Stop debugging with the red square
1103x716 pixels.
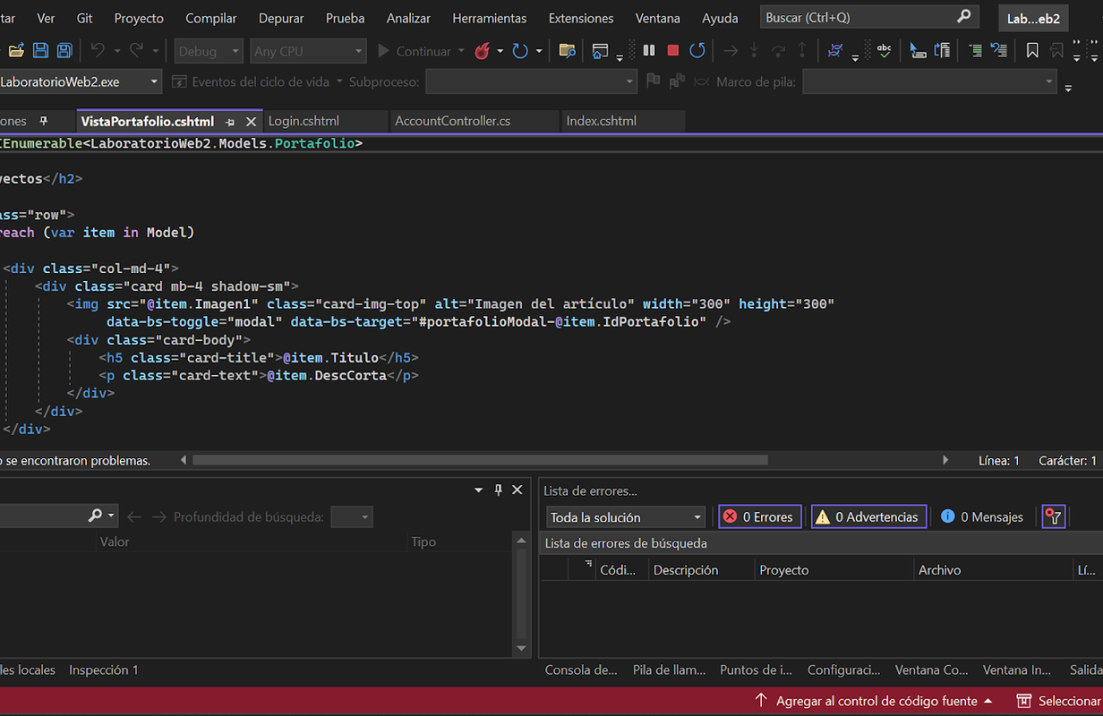coord(673,51)
